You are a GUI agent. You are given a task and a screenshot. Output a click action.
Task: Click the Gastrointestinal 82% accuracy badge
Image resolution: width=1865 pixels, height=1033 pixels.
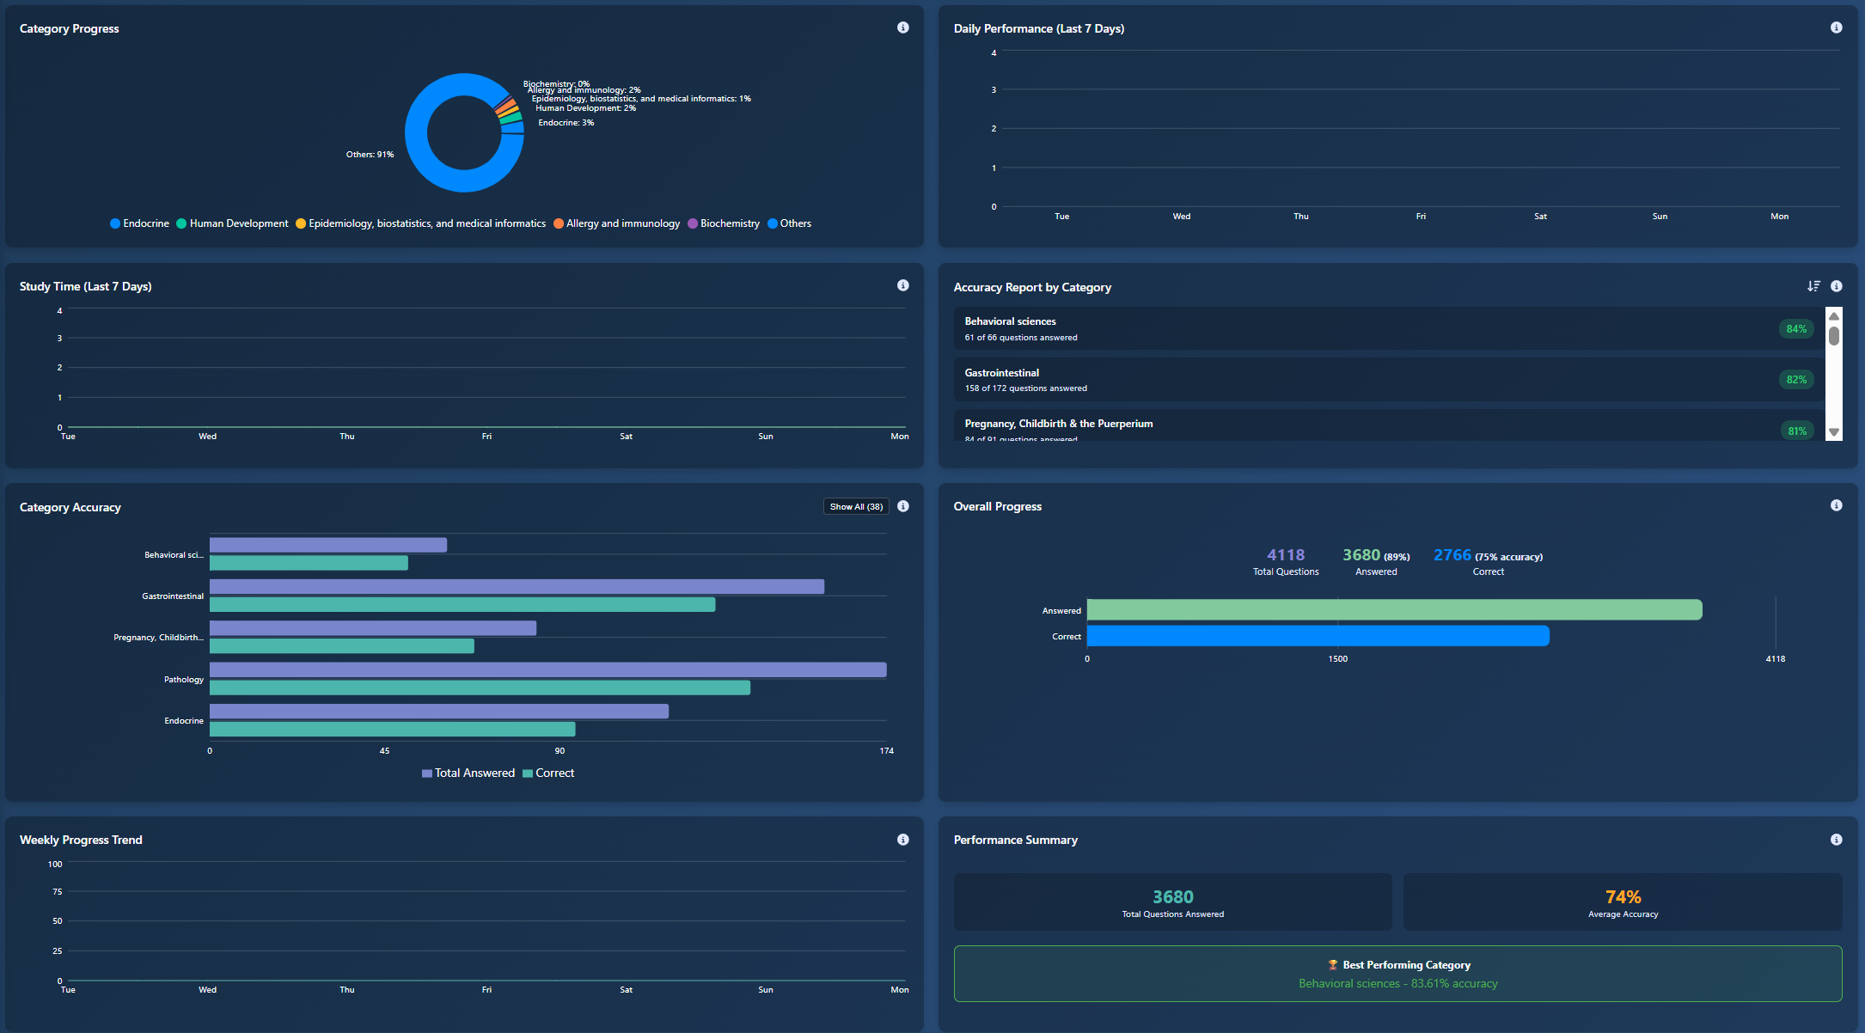pos(1795,379)
